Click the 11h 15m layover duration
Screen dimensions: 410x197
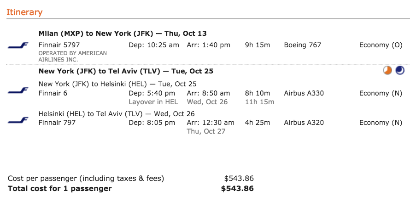pos(260,102)
